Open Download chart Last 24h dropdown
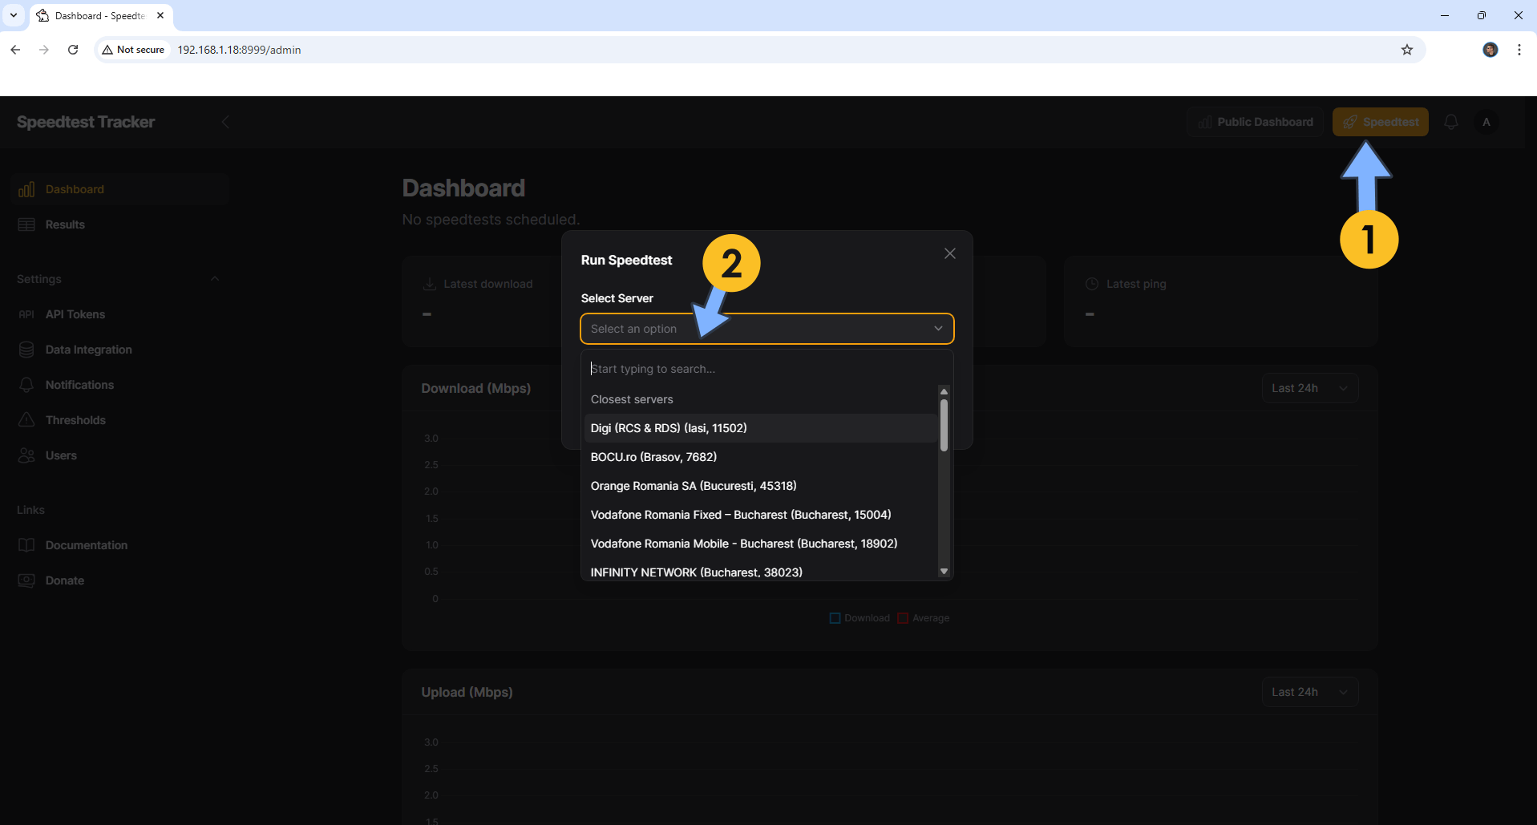Image resolution: width=1537 pixels, height=825 pixels. click(x=1309, y=388)
